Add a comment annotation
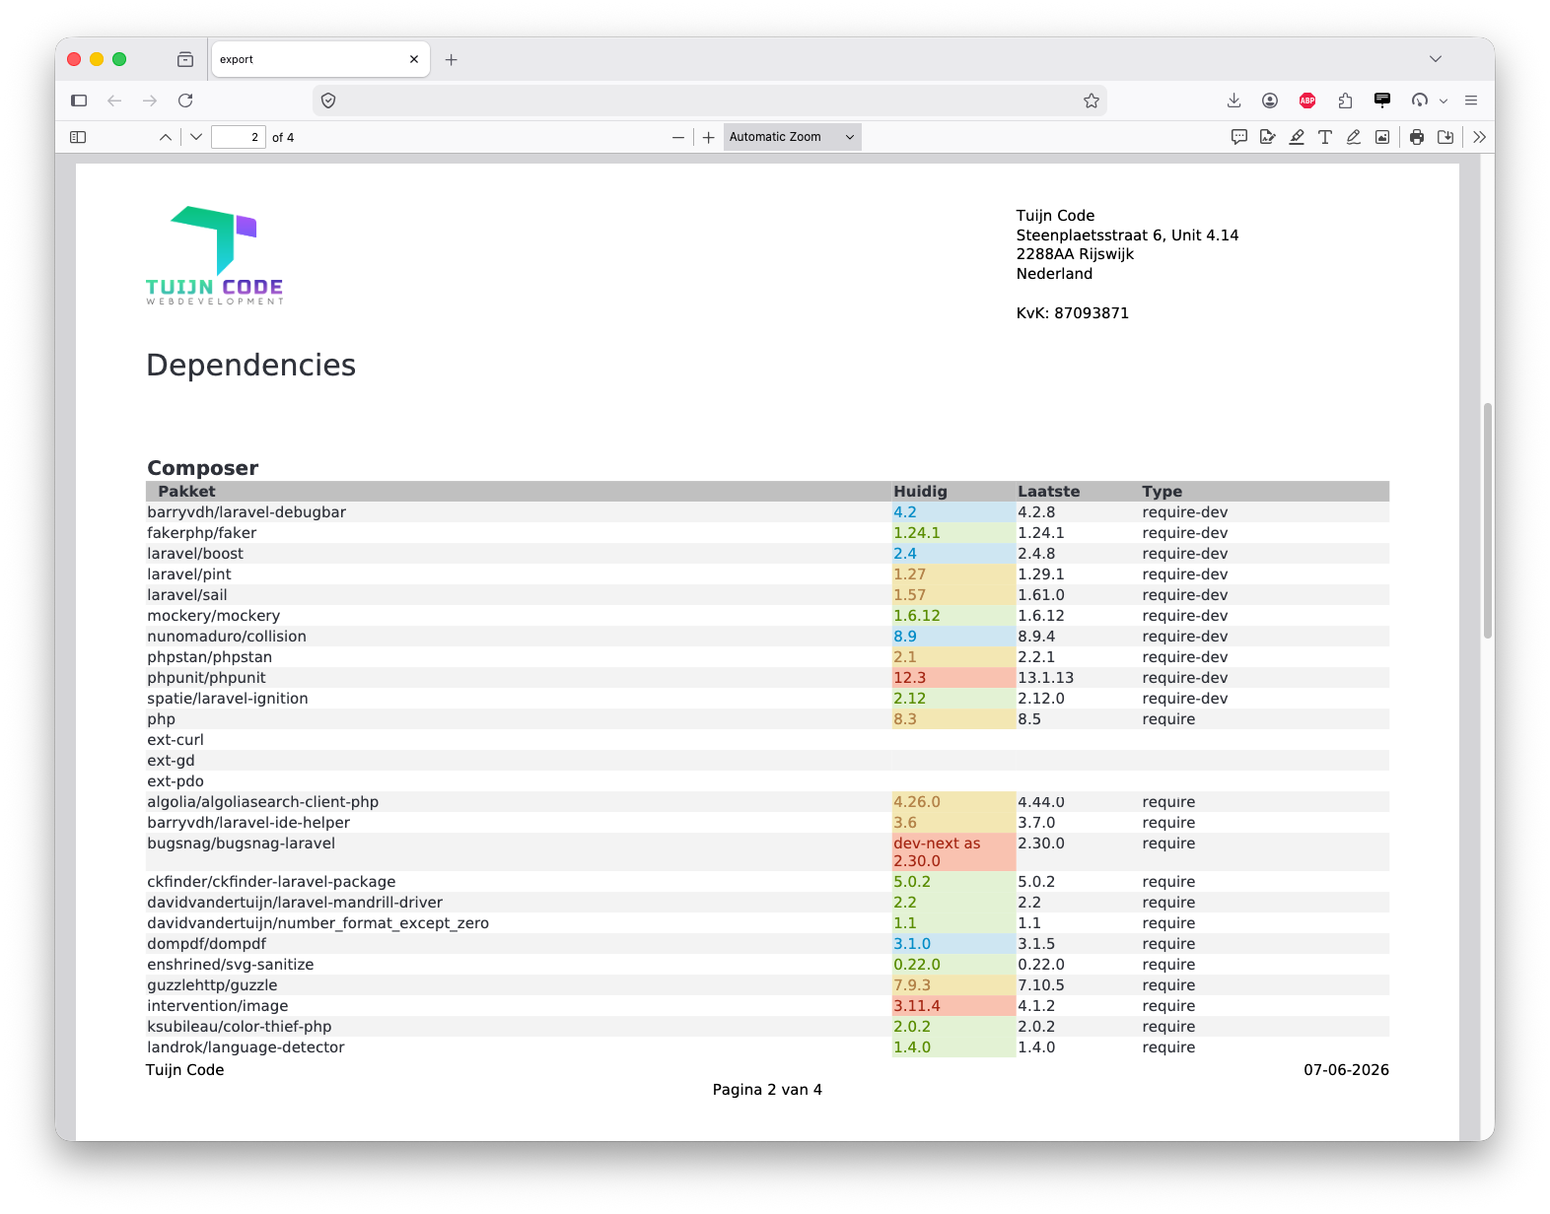 click(x=1239, y=137)
